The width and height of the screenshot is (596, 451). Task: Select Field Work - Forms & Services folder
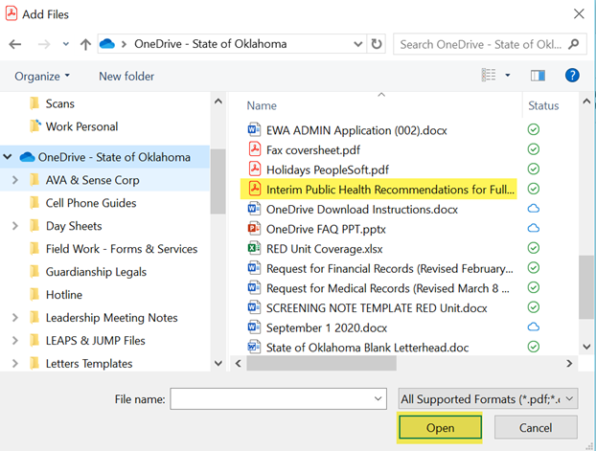pos(122,249)
